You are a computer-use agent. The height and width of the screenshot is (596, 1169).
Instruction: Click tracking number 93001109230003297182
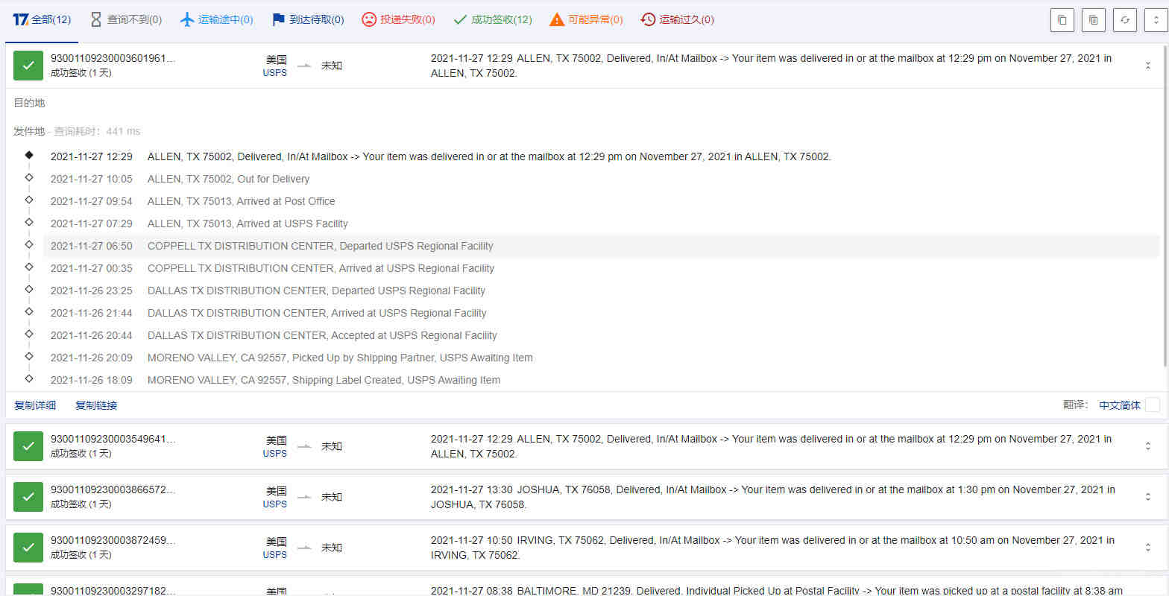point(113,590)
